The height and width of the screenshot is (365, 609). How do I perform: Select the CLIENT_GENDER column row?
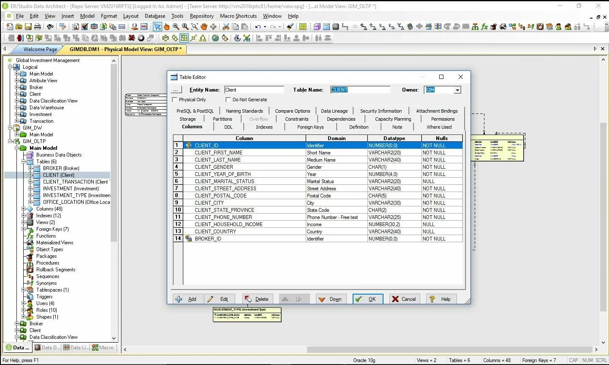tap(318, 167)
